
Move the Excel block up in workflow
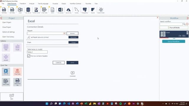(187, 32)
